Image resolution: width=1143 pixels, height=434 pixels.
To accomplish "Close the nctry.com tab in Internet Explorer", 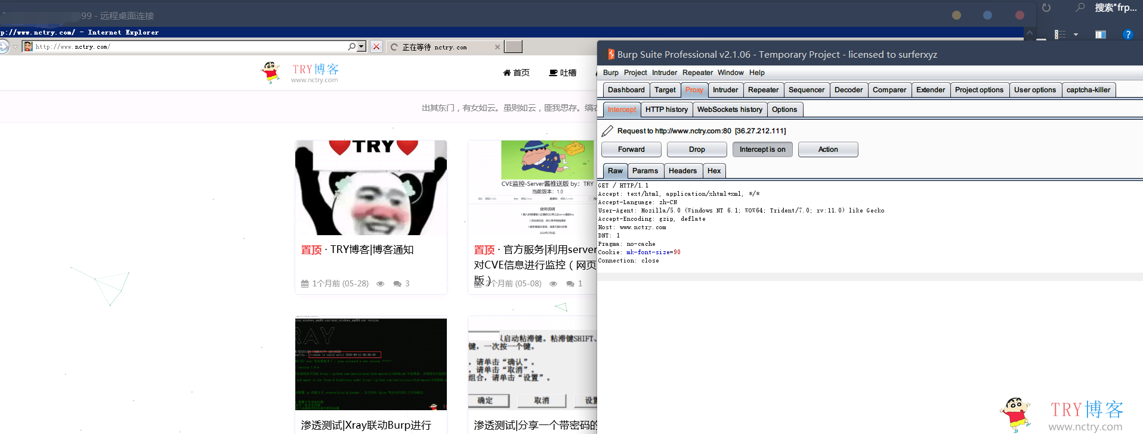I will point(498,47).
